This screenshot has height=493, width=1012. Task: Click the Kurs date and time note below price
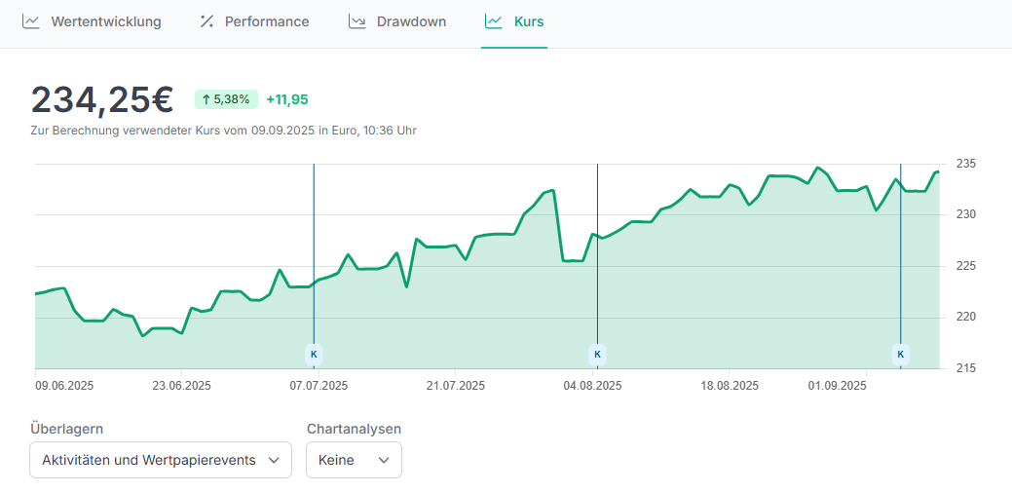[224, 131]
